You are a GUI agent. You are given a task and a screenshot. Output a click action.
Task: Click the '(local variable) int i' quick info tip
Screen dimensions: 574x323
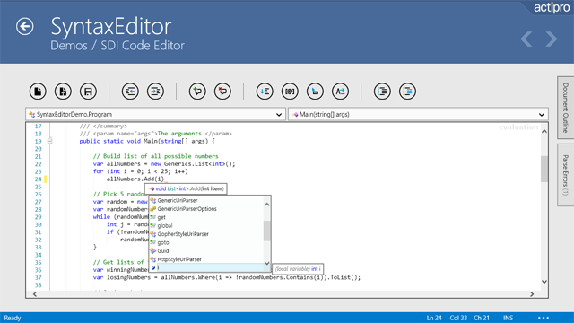(x=298, y=269)
